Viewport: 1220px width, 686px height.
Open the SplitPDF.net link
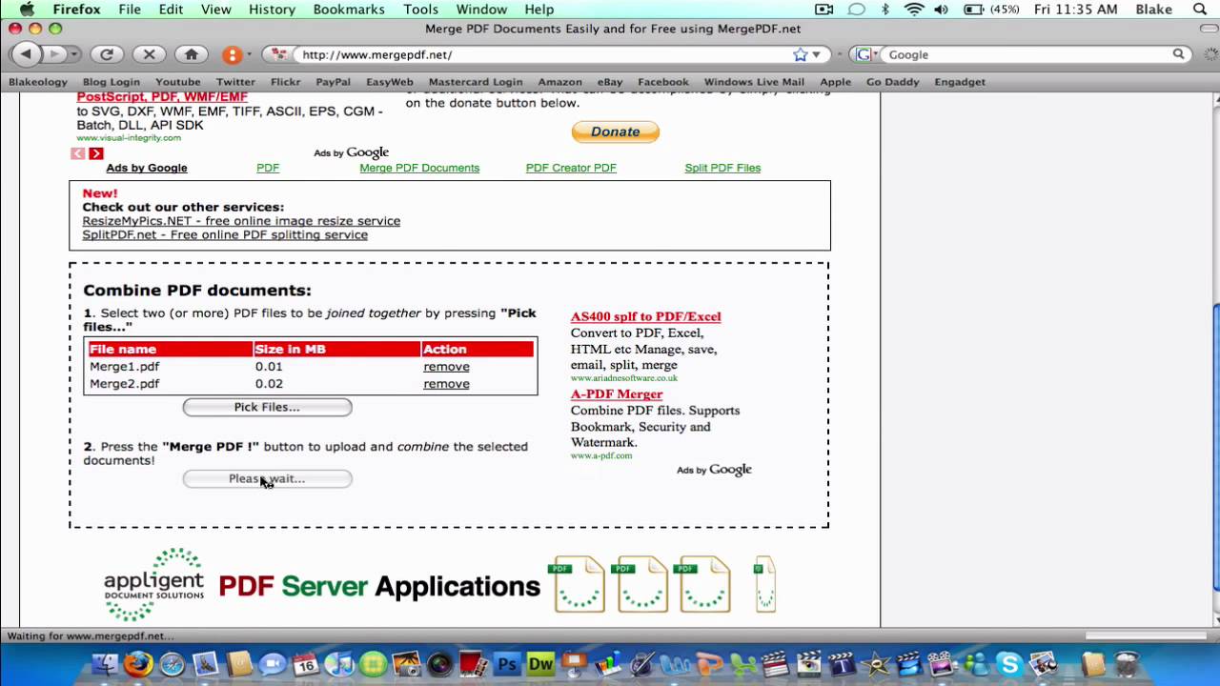point(225,235)
